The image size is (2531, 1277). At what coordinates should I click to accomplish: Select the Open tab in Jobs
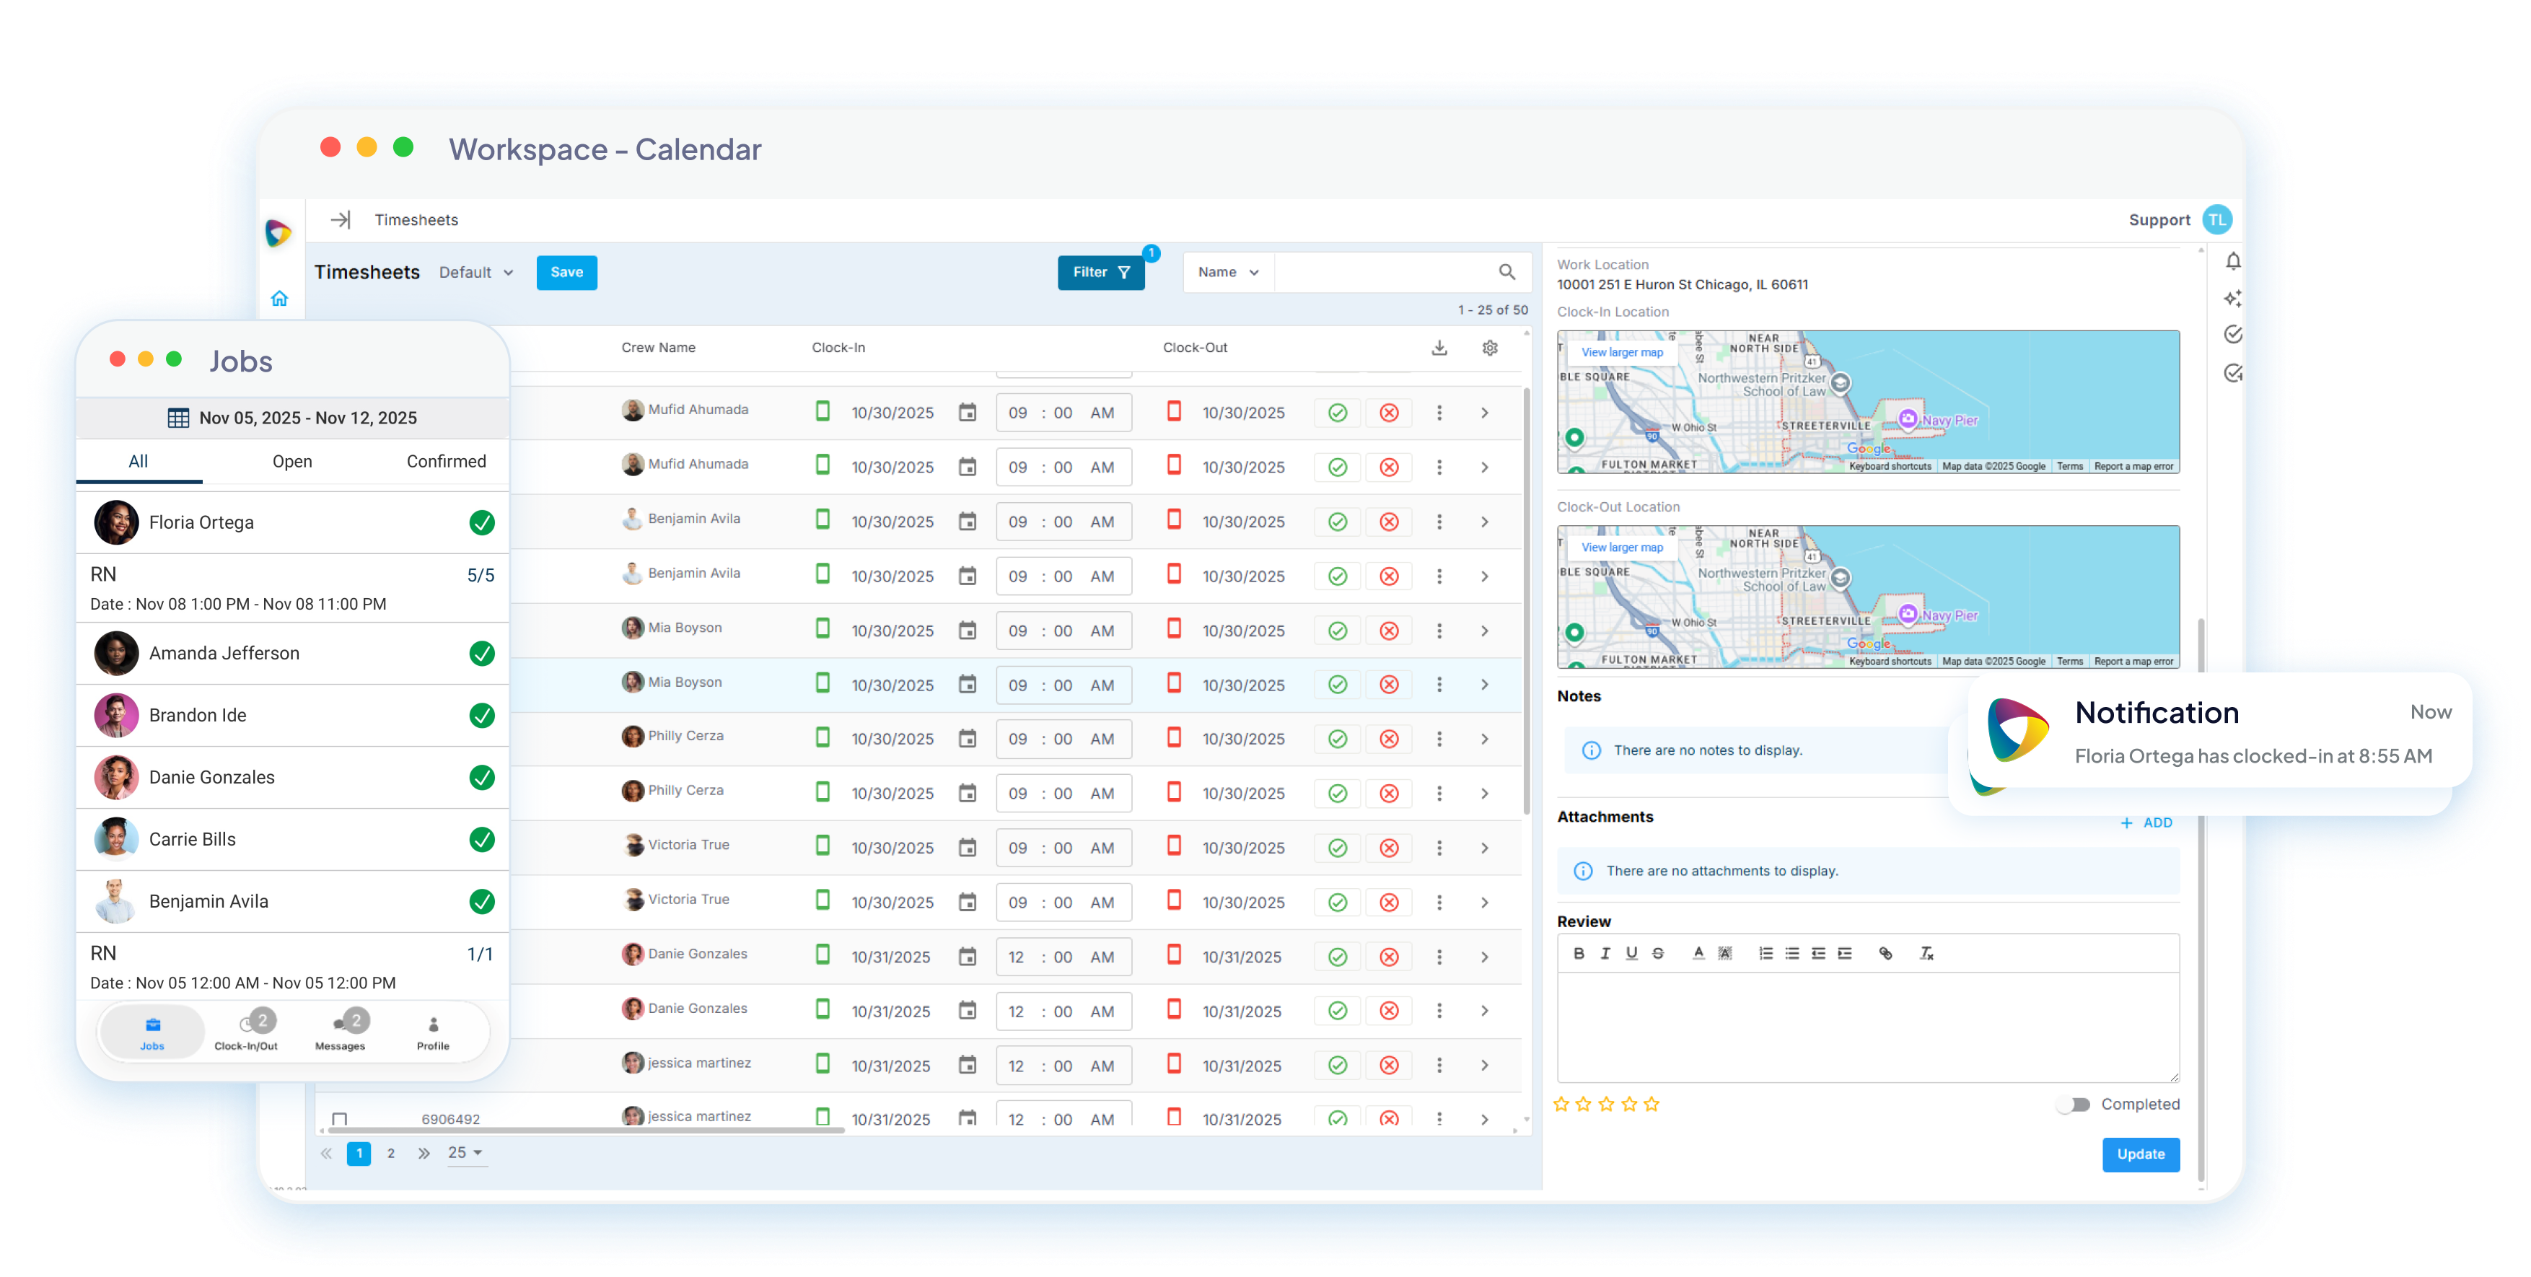pos(291,461)
